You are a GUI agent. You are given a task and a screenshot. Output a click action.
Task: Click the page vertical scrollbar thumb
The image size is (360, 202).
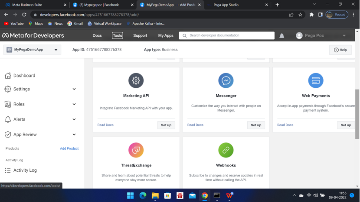[357, 114]
